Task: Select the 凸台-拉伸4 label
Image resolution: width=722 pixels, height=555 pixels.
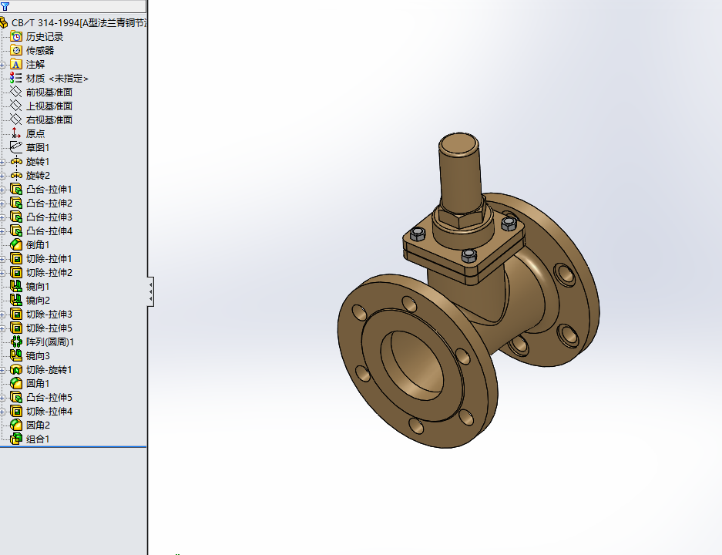Action: point(49,230)
